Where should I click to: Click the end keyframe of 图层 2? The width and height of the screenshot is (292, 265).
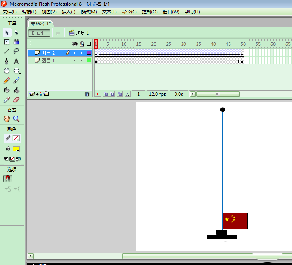coord(242,53)
